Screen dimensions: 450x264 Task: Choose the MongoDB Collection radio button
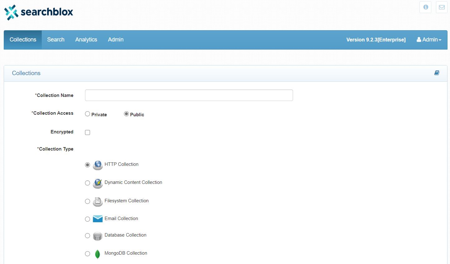pyautogui.click(x=88, y=254)
